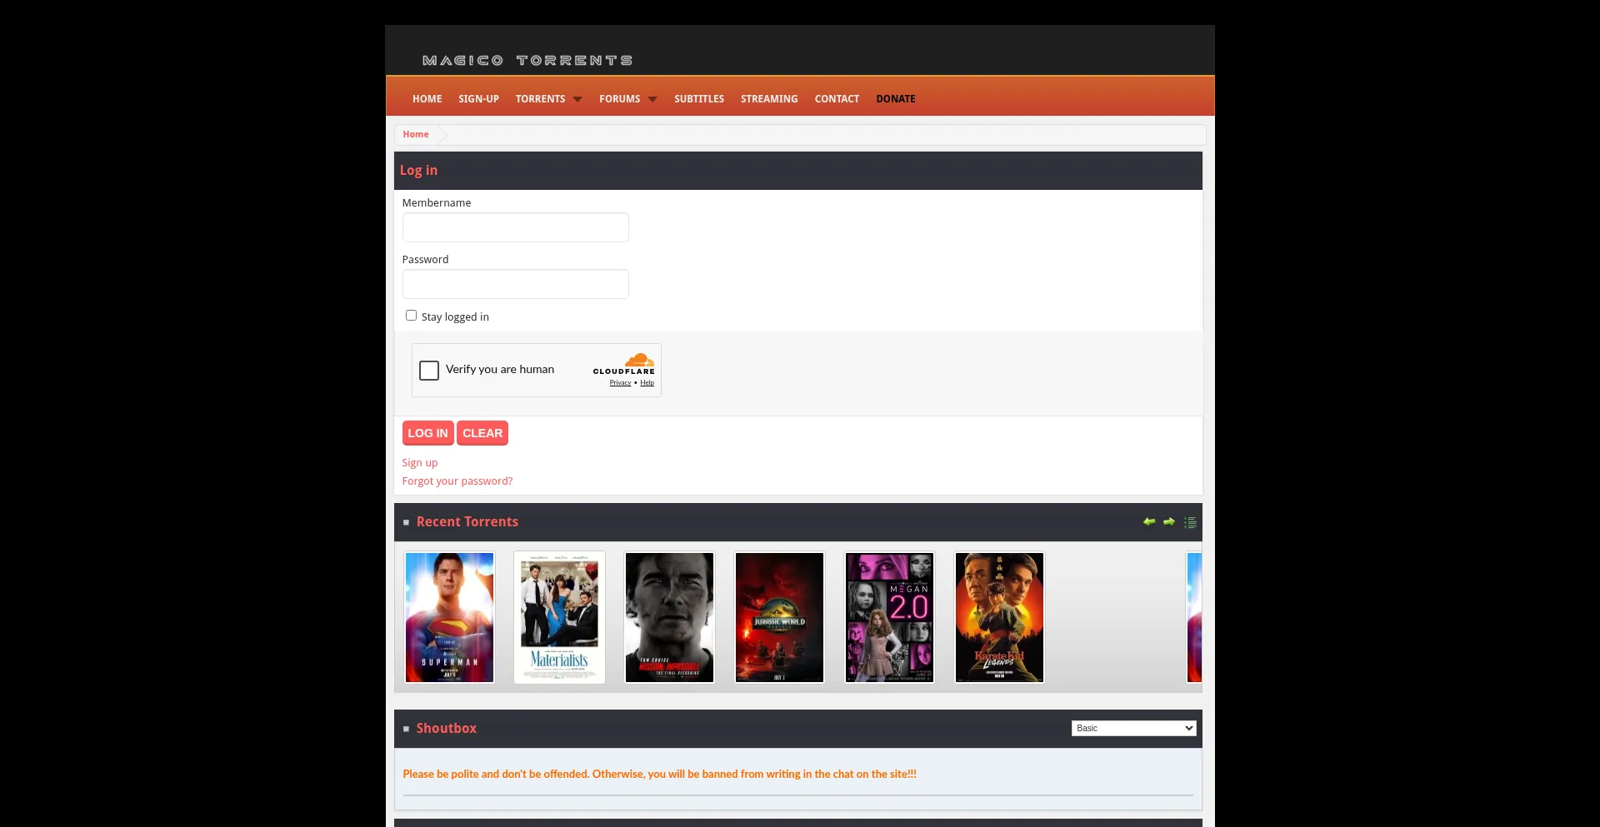Open the Recent Torrents list view icon

1190,522
